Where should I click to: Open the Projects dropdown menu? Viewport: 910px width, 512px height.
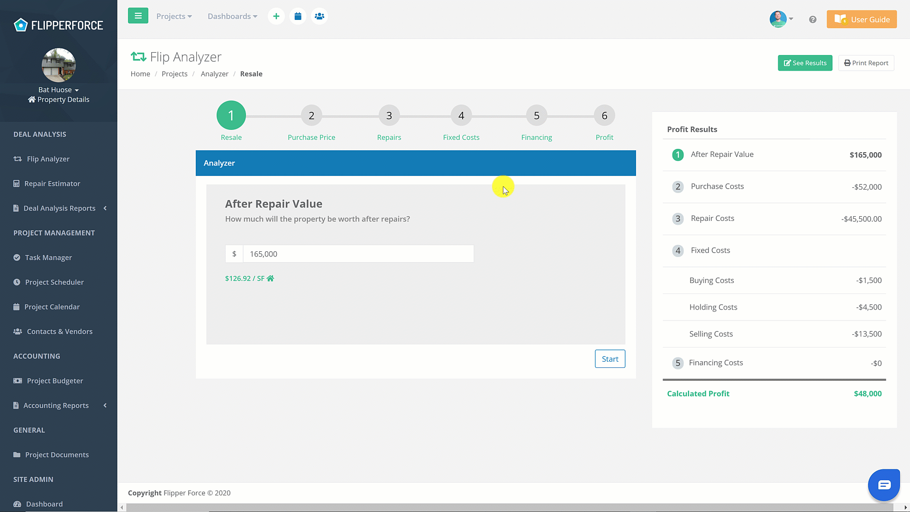point(173,16)
